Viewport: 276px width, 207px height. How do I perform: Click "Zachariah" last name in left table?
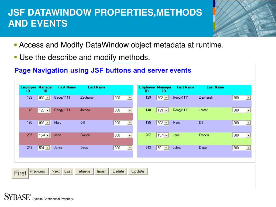tap(87, 98)
